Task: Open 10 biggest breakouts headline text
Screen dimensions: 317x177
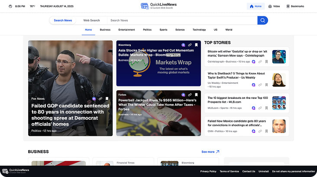Action: pos(238,100)
